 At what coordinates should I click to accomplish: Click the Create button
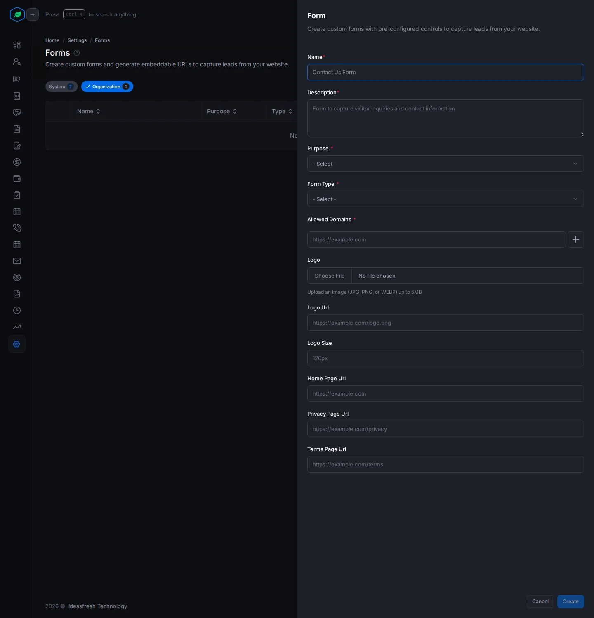click(x=570, y=602)
